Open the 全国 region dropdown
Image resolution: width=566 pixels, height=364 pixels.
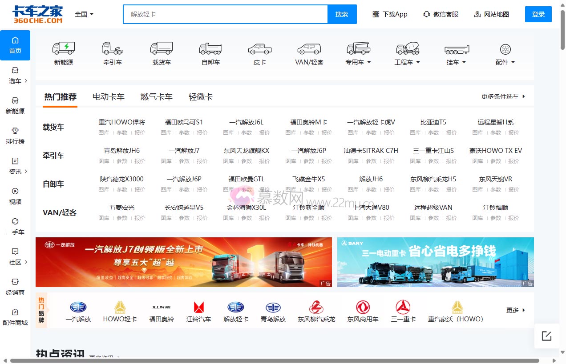(83, 14)
